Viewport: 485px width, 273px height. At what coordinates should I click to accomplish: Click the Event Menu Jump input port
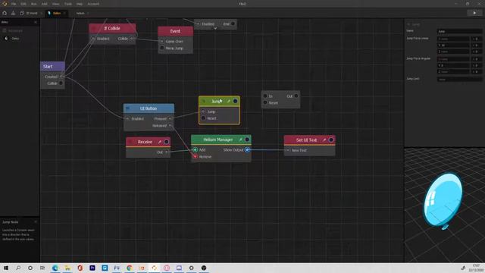click(161, 48)
